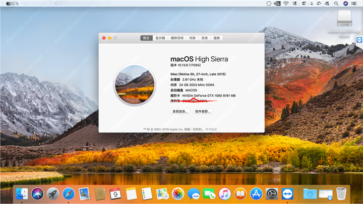
Task: Click the NVIDIA eye icon in menu bar
Action: pos(277,4)
